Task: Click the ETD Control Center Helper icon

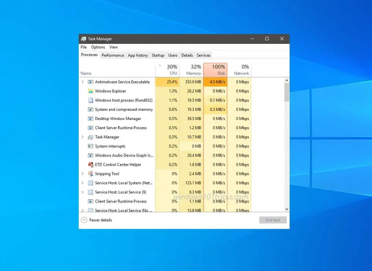Action: coord(90,165)
